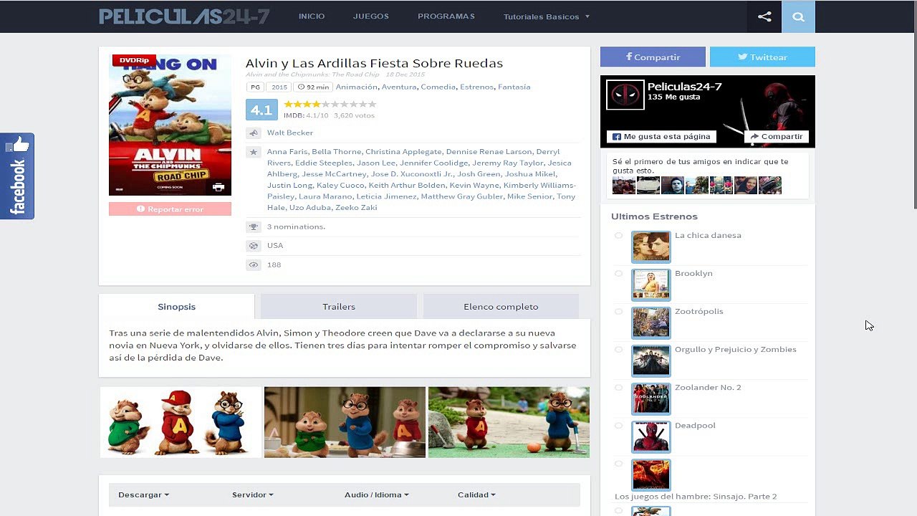The image size is (917, 516).
Task: Open the Facebook like side tab
Action: pyautogui.click(x=17, y=176)
